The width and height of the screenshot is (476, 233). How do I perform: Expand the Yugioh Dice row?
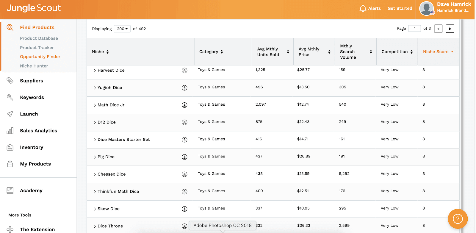click(x=95, y=88)
